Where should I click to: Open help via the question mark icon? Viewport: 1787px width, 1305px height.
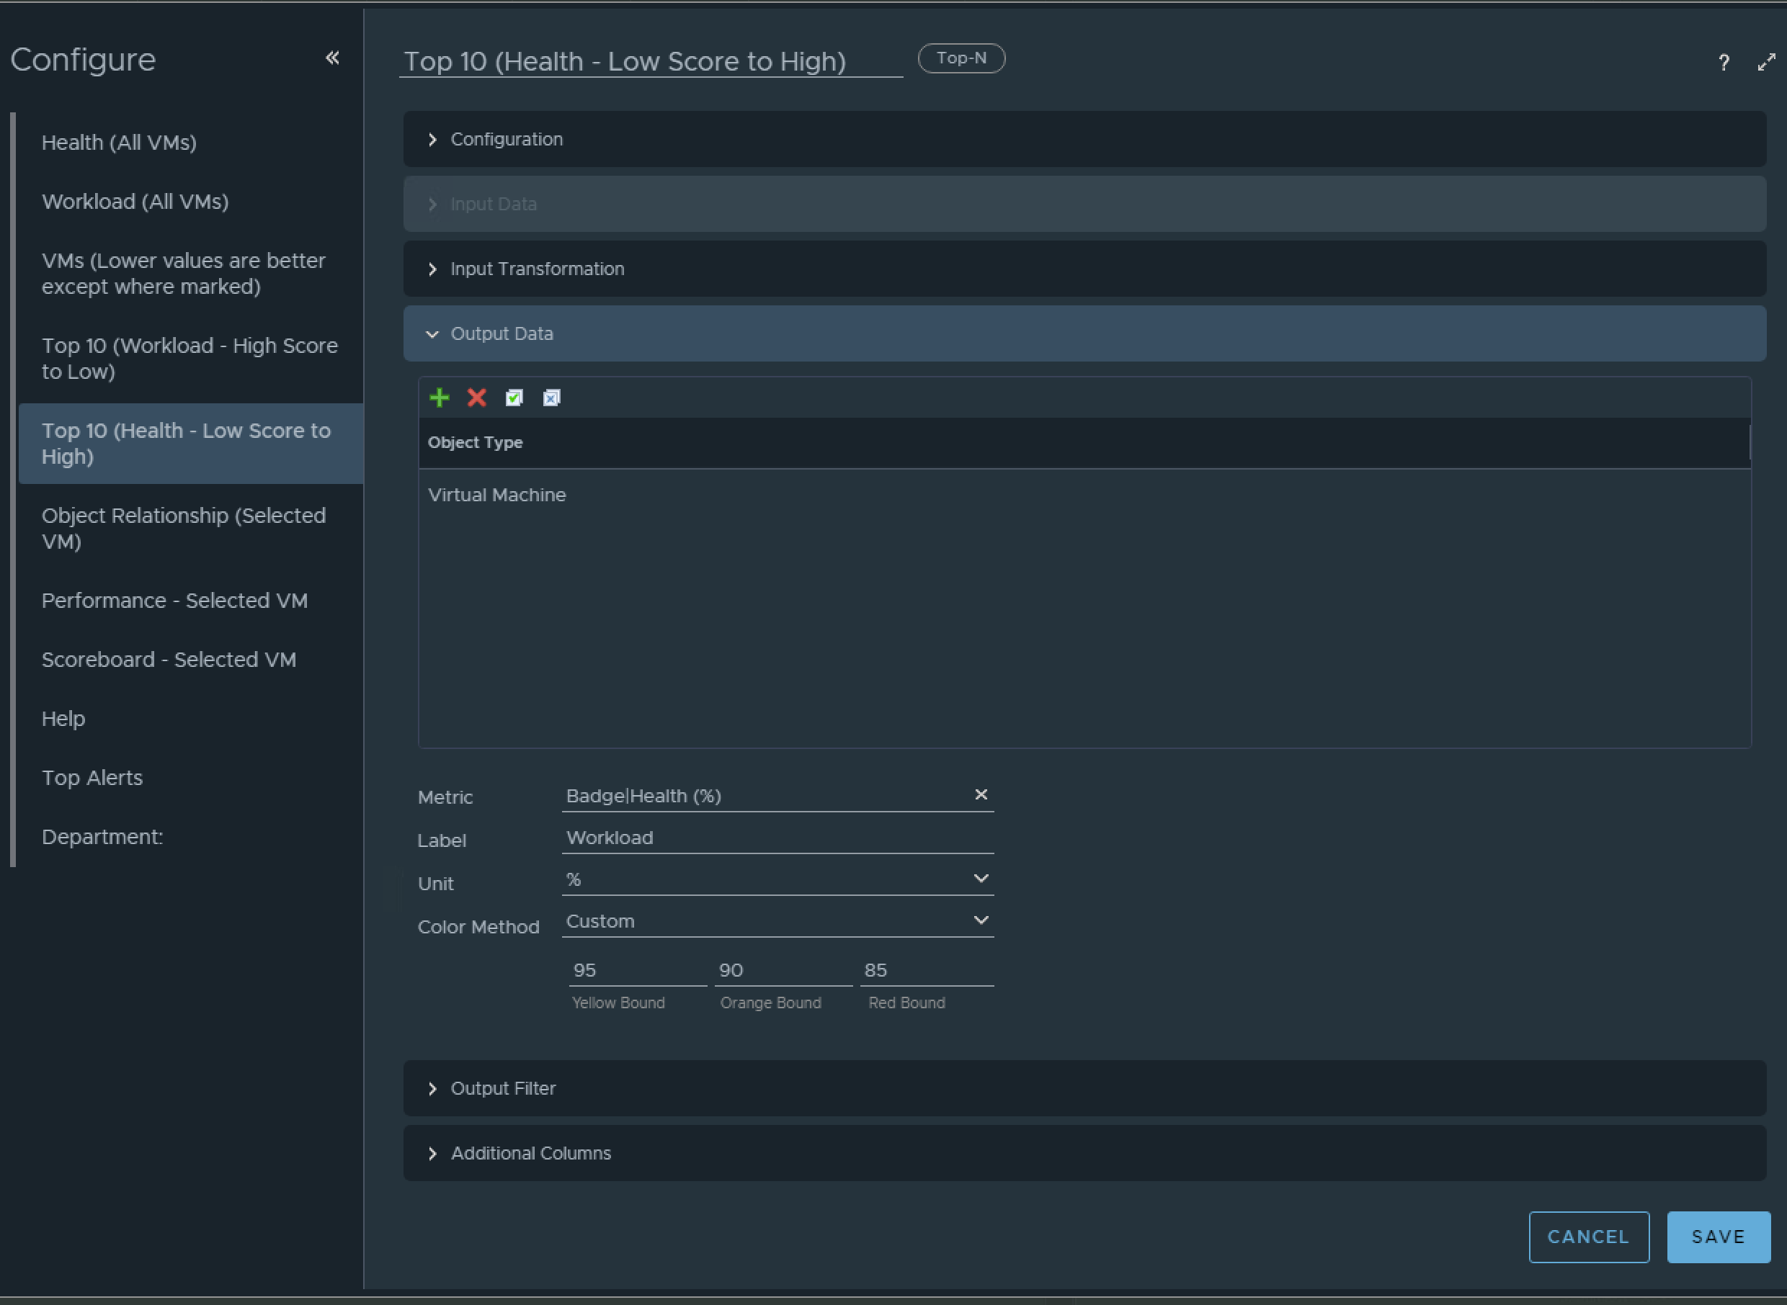click(x=1723, y=63)
